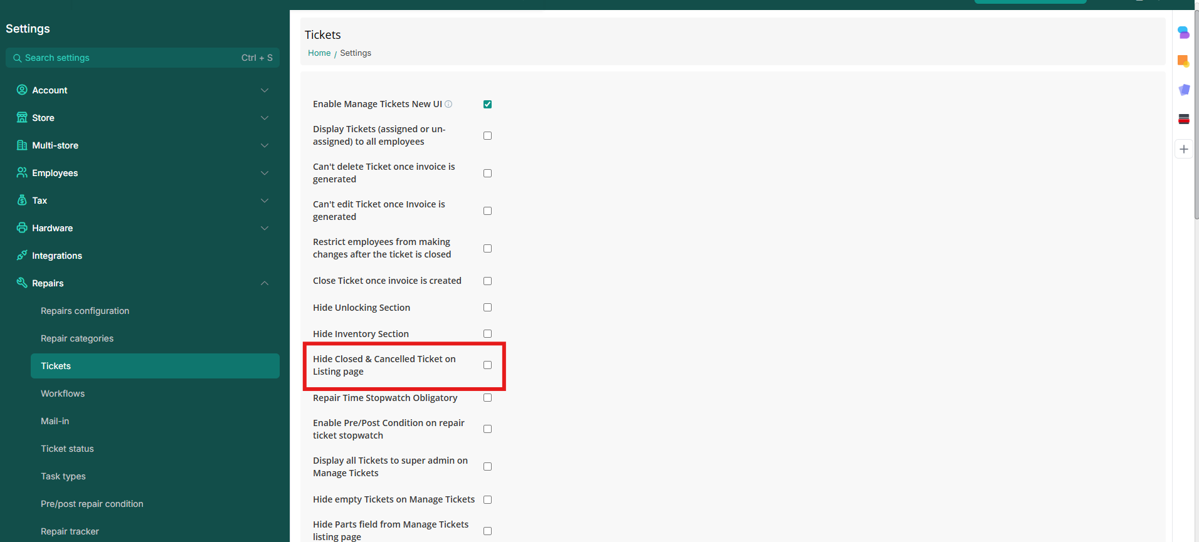Collapse the Repairs section chevron

(265, 283)
